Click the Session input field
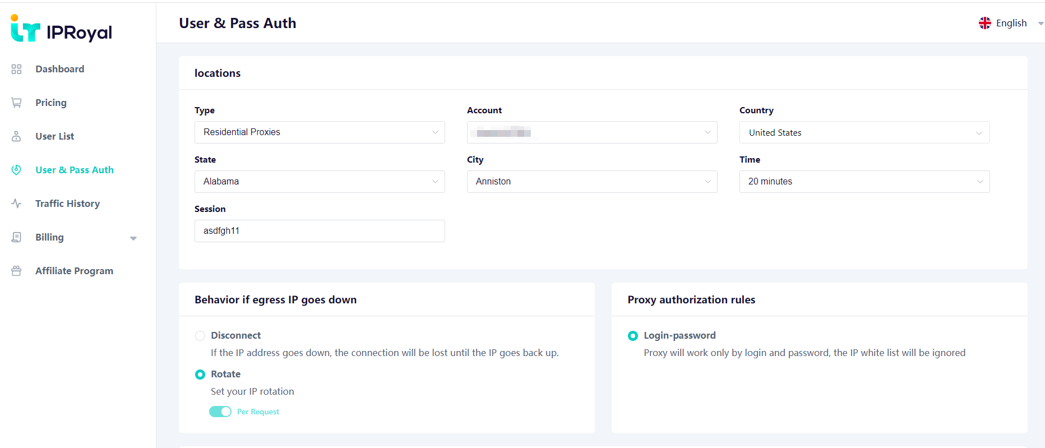The image size is (1045, 448). [320, 231]
